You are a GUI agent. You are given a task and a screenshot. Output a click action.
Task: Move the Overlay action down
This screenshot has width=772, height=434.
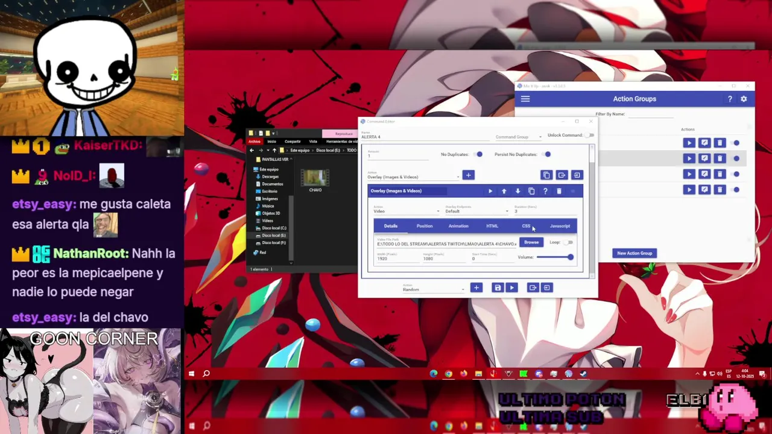(x=517, y=191)
